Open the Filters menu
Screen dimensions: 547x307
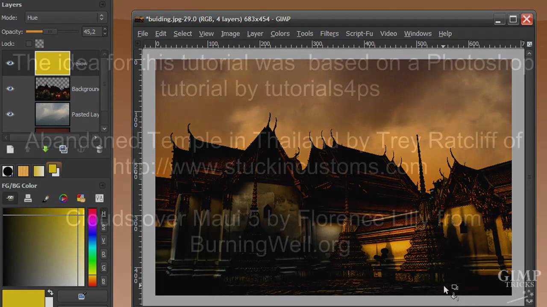coord(329,34)
